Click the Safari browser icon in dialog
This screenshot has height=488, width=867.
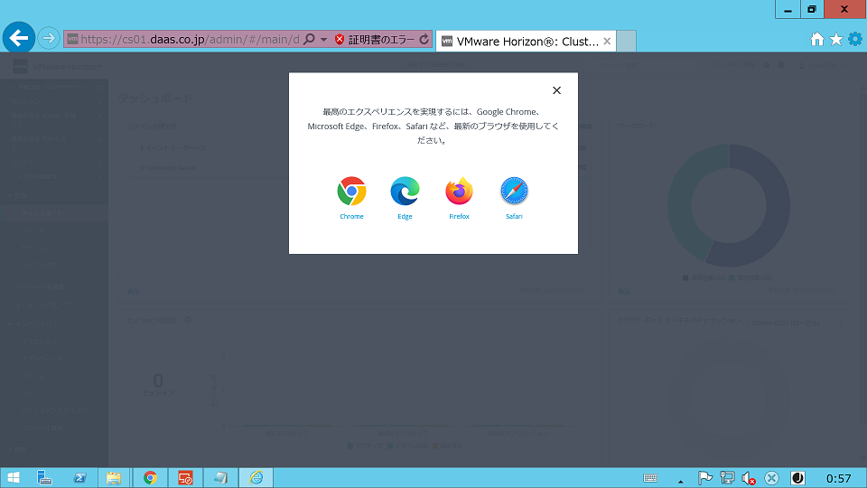514,192
